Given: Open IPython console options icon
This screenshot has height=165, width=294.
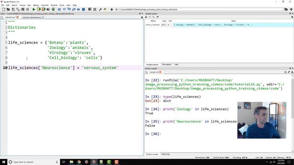Looking at the screenshot, I should click(x=285, y=72).
